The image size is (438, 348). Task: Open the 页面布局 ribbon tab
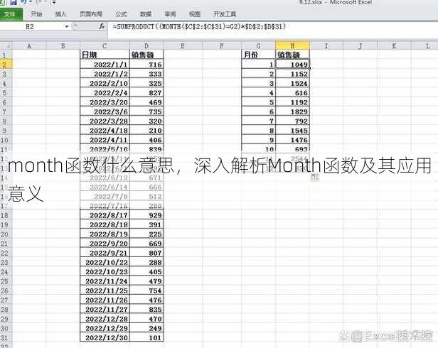(x=91, y=14)
